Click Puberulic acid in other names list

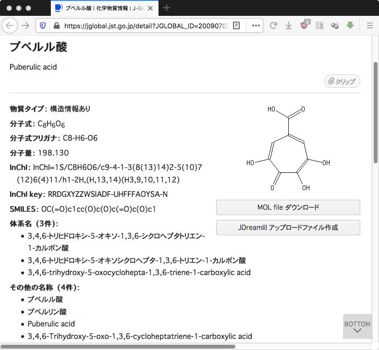click(x=51, y=324)
